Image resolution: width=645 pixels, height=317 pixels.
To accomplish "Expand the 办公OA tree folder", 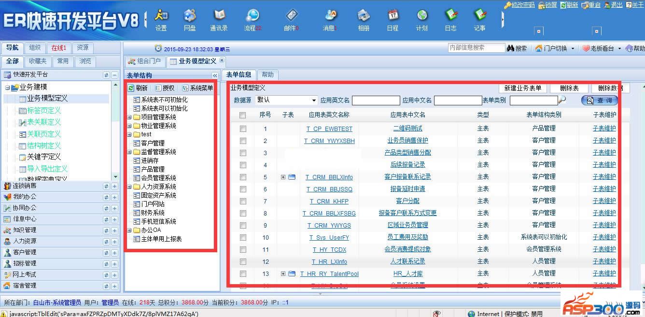I will point(129,230).
